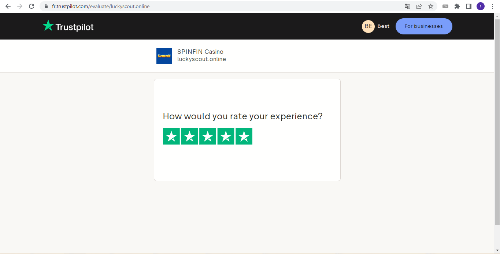Open the grey extension icon beside the bookmark star
This screenshot has width=500, height=254.
(445, 6)
